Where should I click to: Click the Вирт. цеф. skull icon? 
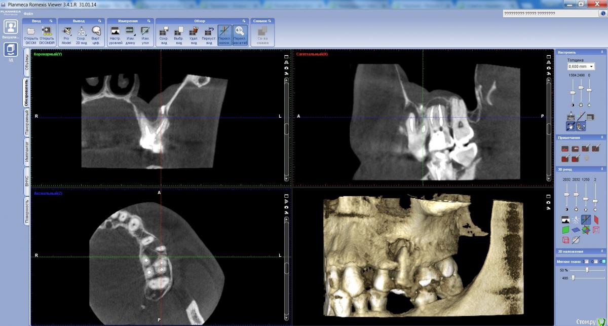coord(96,31)
